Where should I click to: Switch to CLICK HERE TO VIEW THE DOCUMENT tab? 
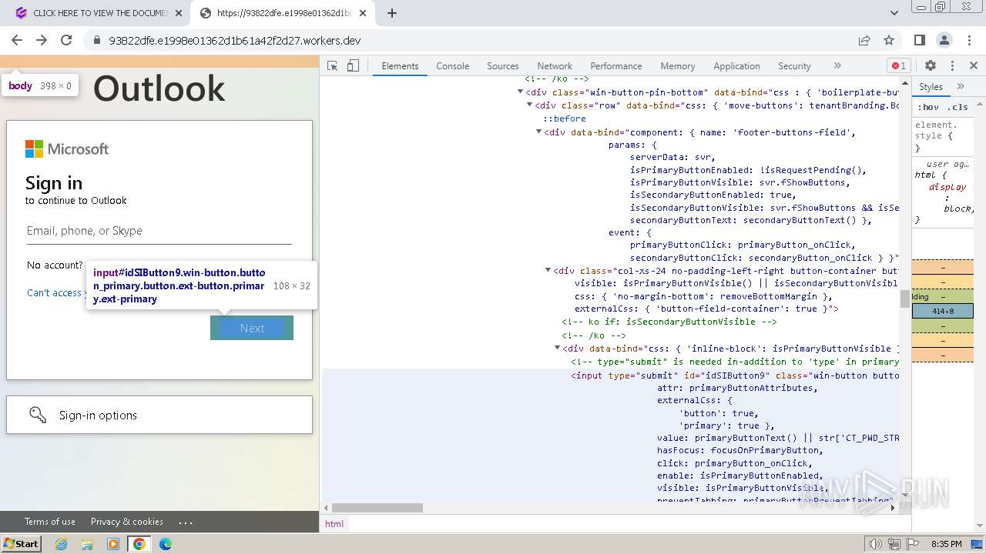99,13
